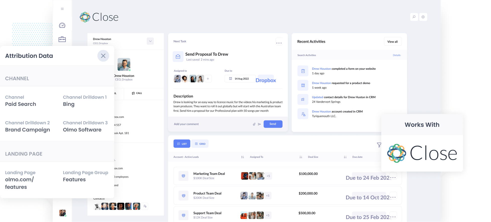Close the Attribution Data panel
Image resolution: width=491 pixels, height=222 pixels.
103,56
